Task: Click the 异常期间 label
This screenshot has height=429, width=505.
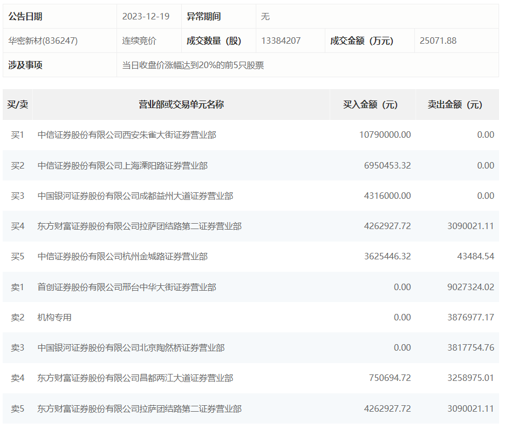Action: [x=207, y=17]
